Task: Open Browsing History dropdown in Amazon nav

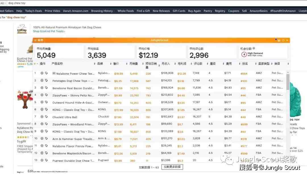Action: 103,11
